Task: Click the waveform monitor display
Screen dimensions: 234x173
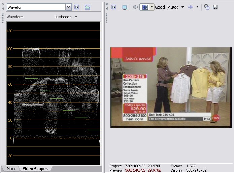Action: (54, 93)
